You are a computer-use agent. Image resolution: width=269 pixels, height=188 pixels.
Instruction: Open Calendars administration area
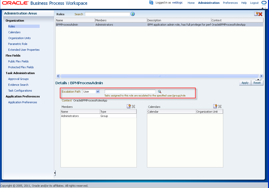pyautogui.click(x=14, y=32)
